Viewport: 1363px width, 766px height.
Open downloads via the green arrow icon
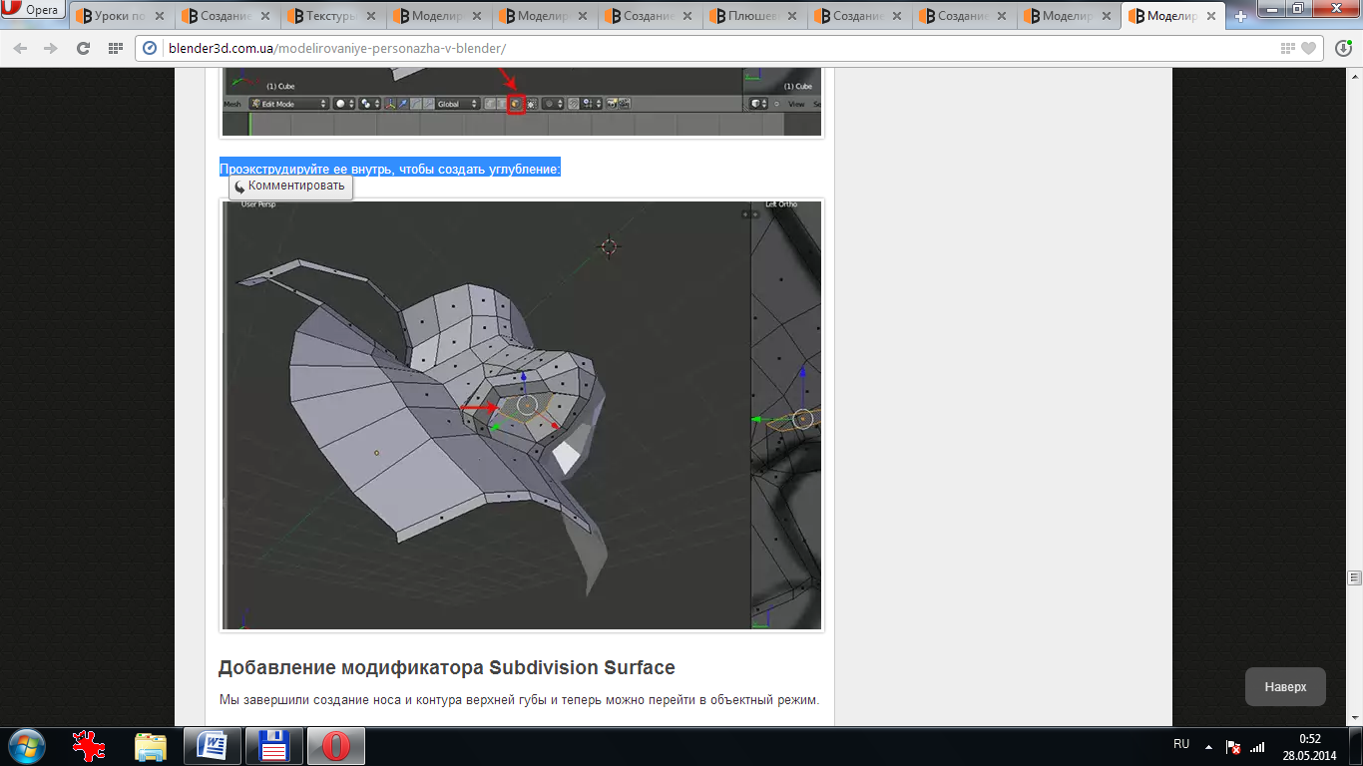click(x=1343, y=48)
